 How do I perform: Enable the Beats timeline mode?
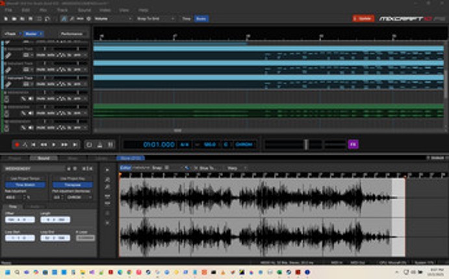click(201, 19)
